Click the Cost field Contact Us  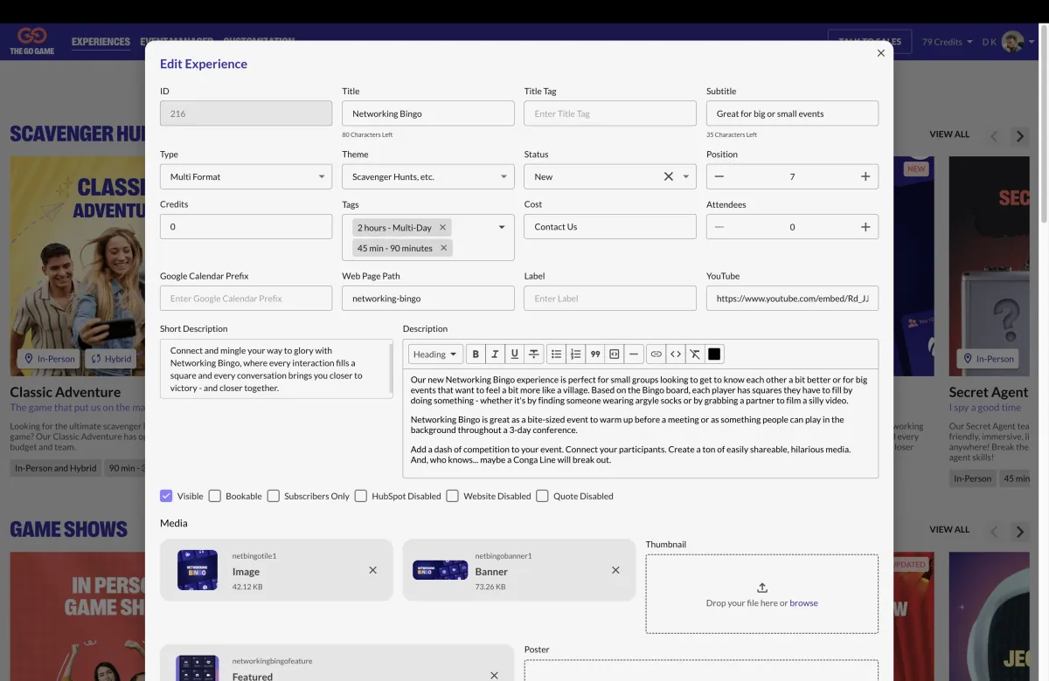point(610,226)
